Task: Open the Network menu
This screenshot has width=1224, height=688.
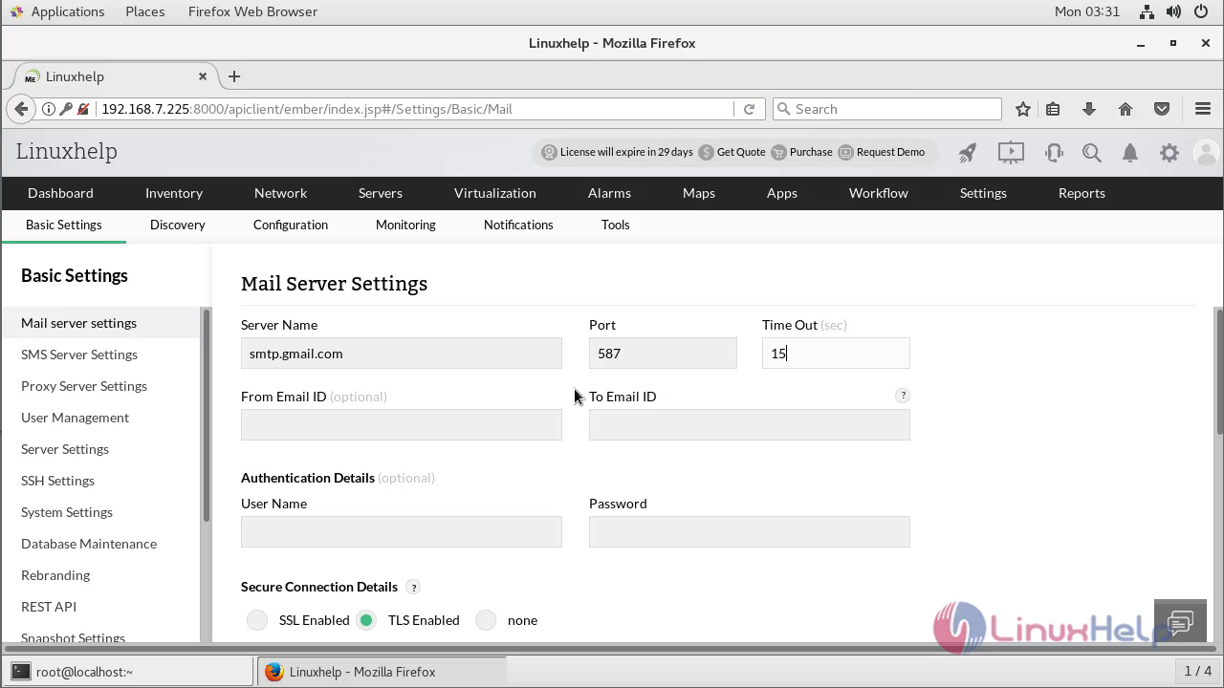Action: click(x=280, y=193)
